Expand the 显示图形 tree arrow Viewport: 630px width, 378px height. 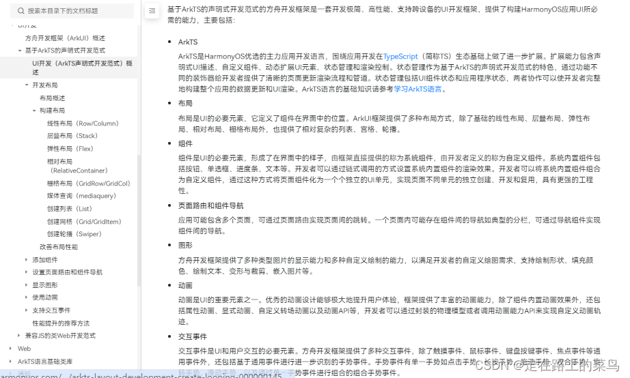[x=27, y=285]
